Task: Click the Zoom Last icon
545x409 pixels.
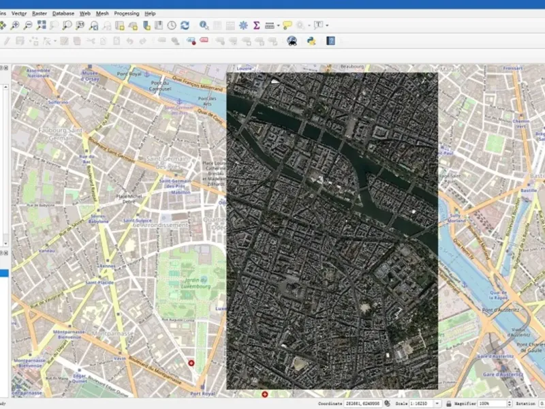Action: pos(93,25)
